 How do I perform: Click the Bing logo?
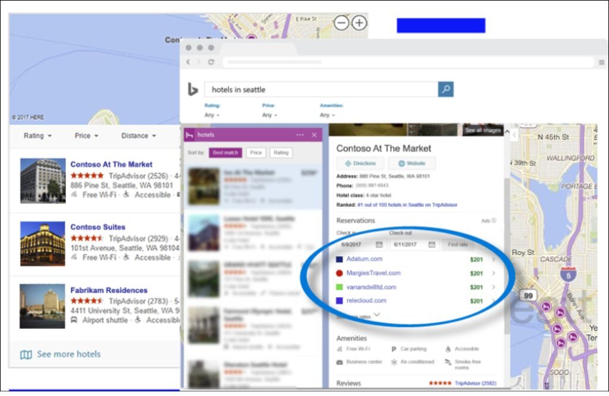pyautogui.click(x=193, y=89)
